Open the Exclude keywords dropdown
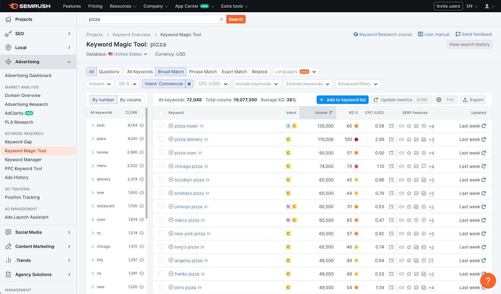Image resolution: width=501 pixels, height=294 pixels. coord(308,84)
